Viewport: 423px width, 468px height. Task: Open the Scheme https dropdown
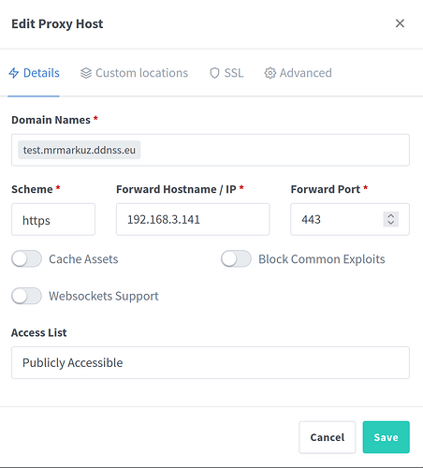click(53, 219)
